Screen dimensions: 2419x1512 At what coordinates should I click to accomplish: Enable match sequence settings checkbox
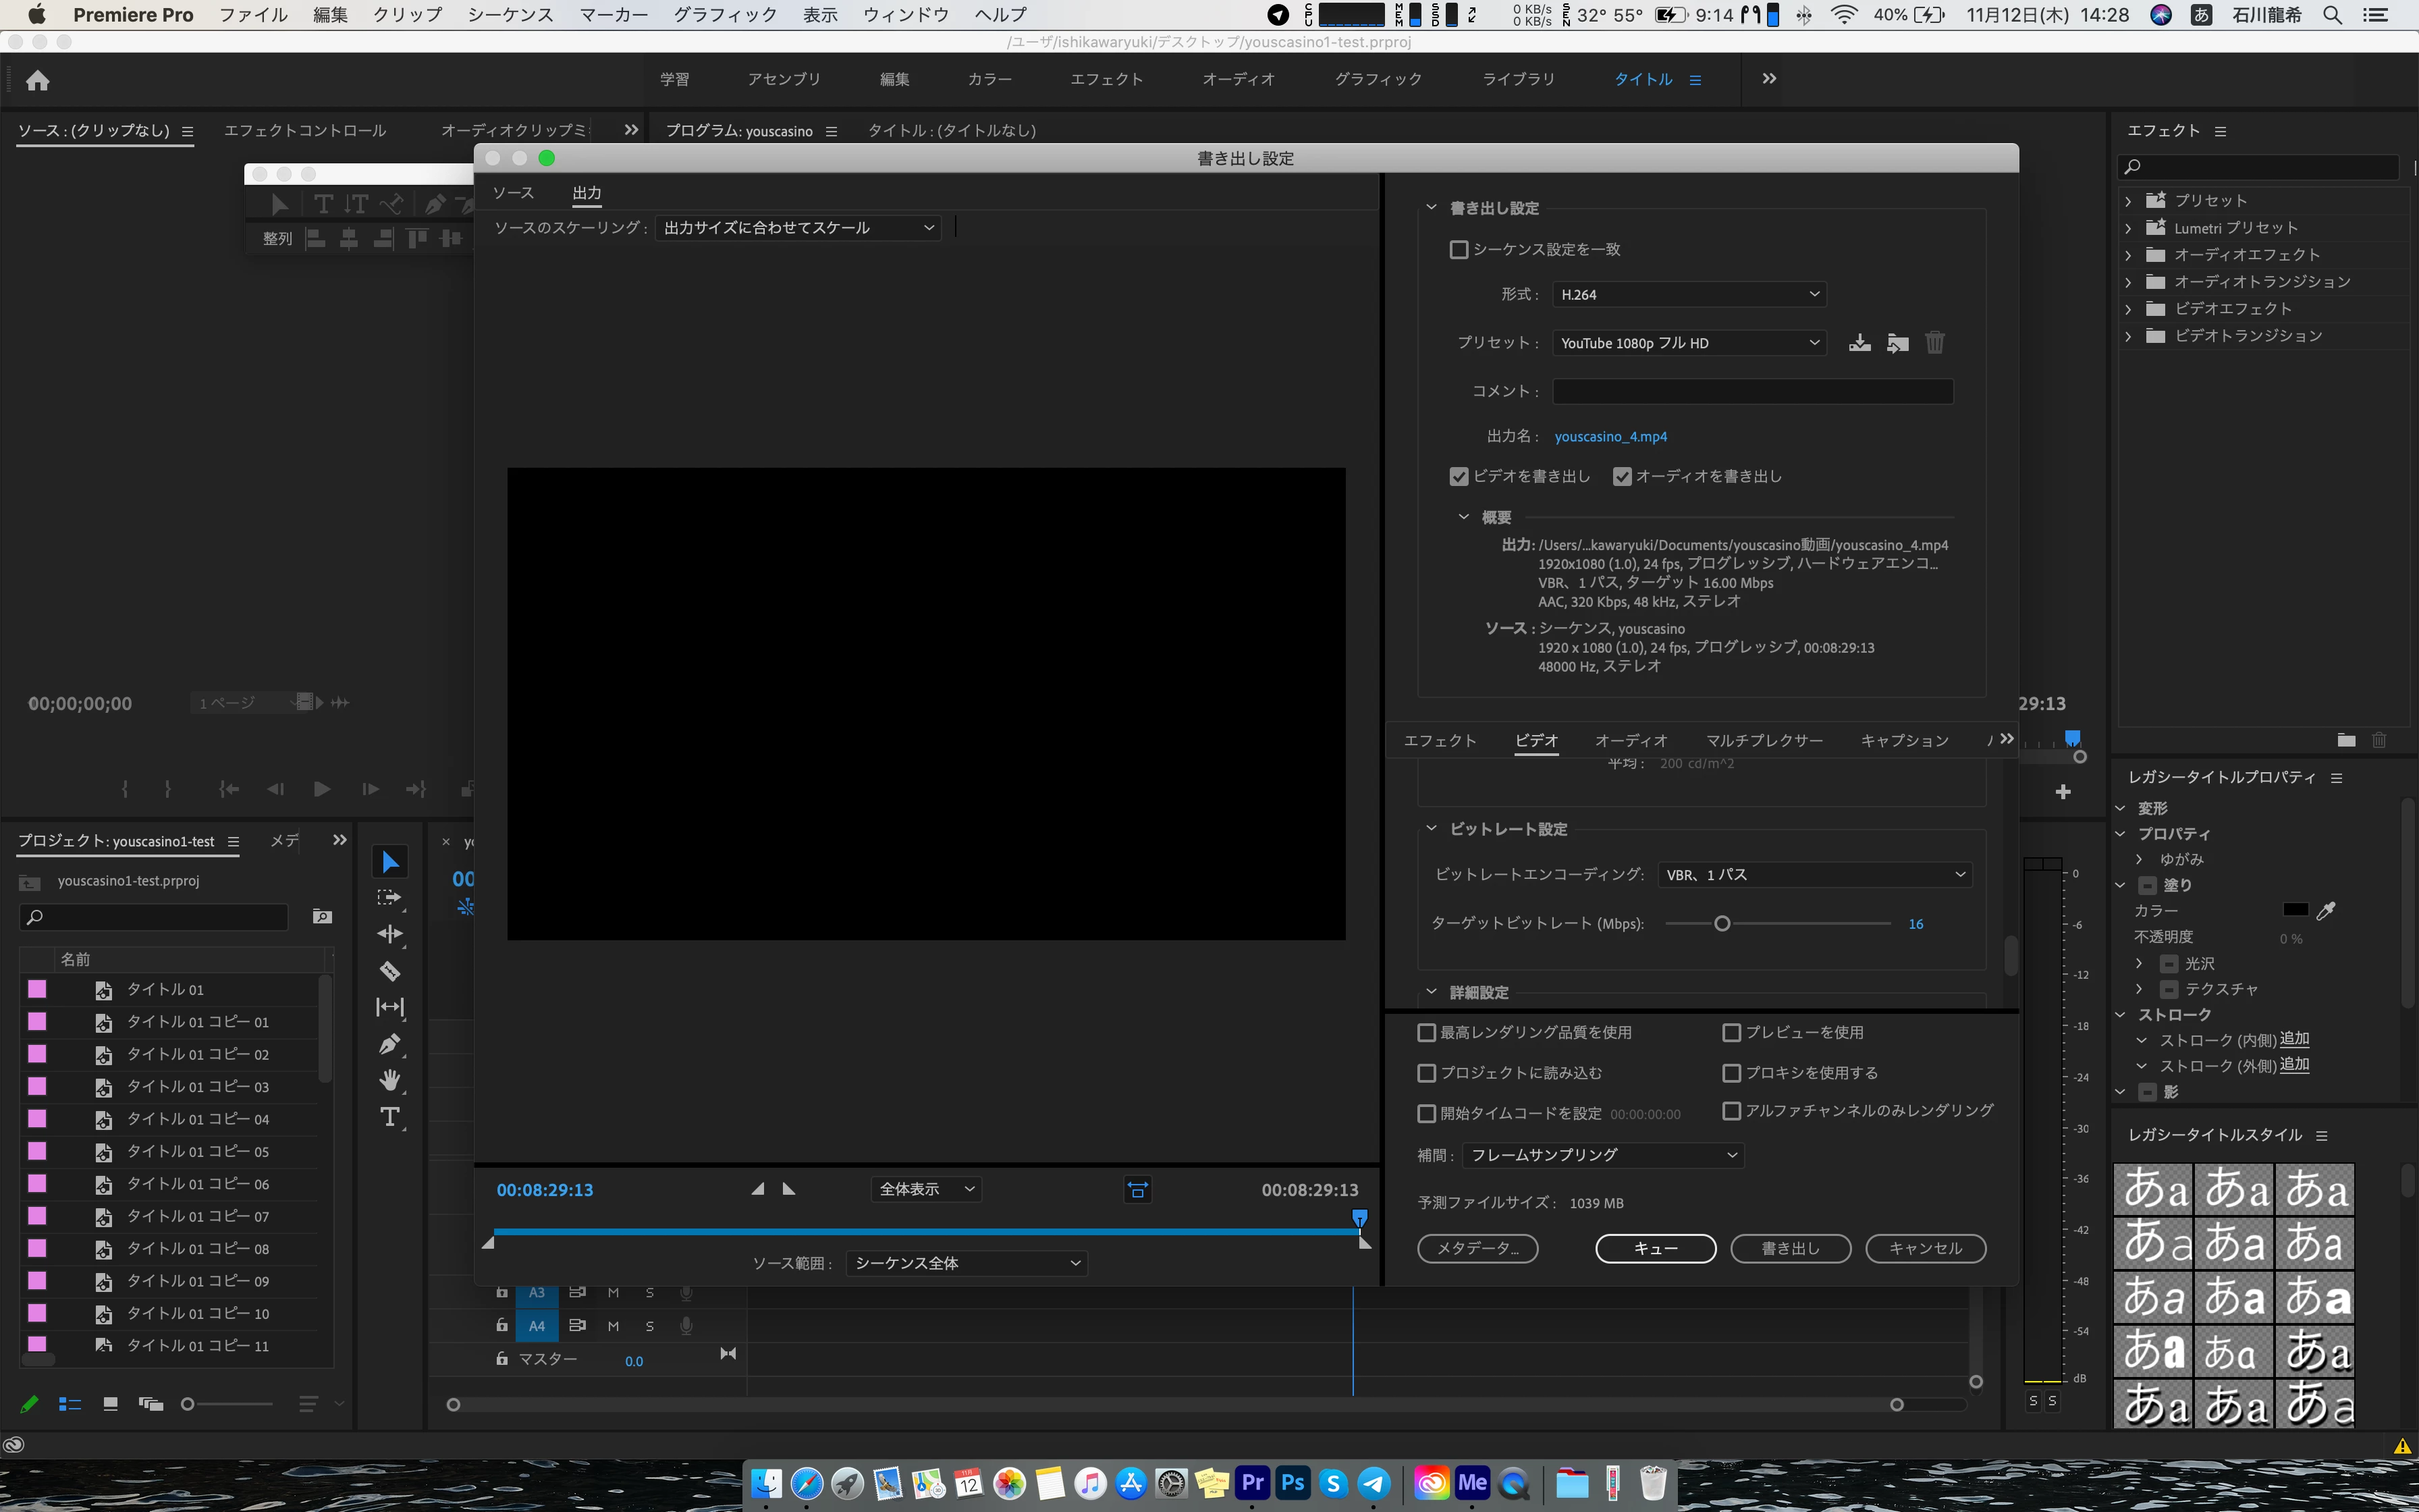coord(1459,249)
